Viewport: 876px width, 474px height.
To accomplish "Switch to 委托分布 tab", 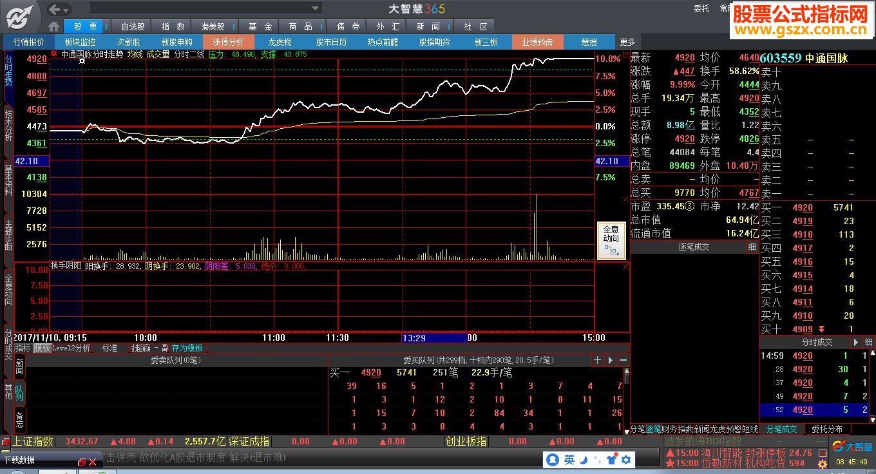I will [826, 429].
